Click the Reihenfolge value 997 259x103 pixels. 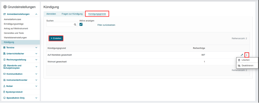203,55
